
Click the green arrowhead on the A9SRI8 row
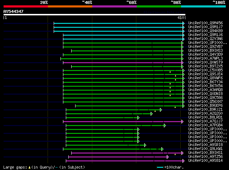[145, 145]
